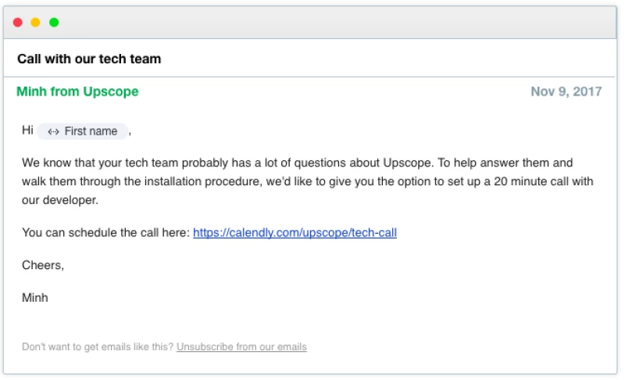
Task: Click the Nov 9, 2017 date
Action: click(566, 91)
